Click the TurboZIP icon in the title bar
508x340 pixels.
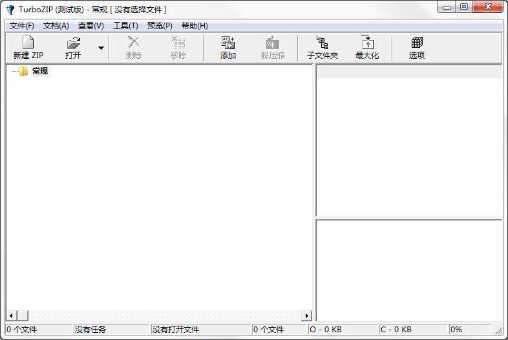[10, 9]
